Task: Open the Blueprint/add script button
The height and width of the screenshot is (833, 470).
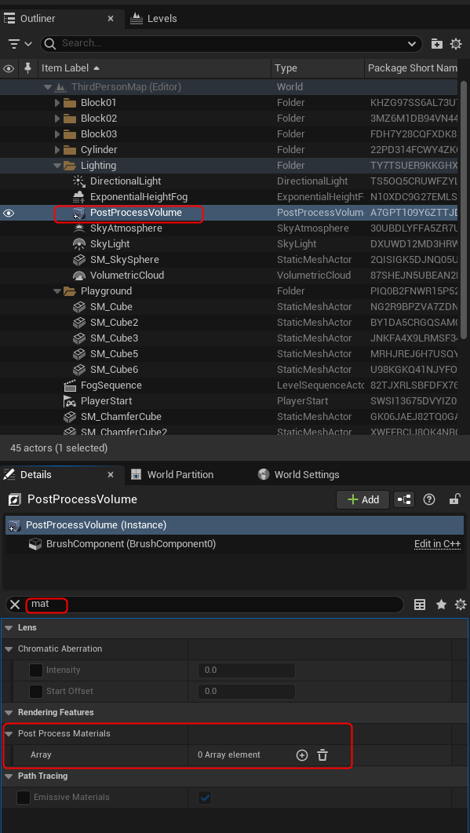Action: (404, 499)
